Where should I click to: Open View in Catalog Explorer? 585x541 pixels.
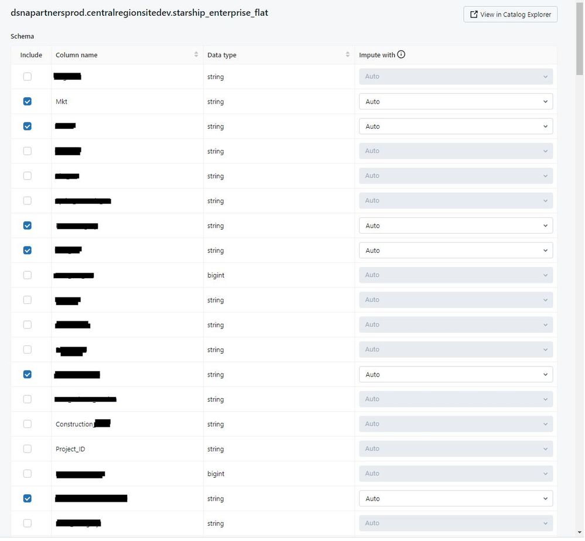pos(511,15)
